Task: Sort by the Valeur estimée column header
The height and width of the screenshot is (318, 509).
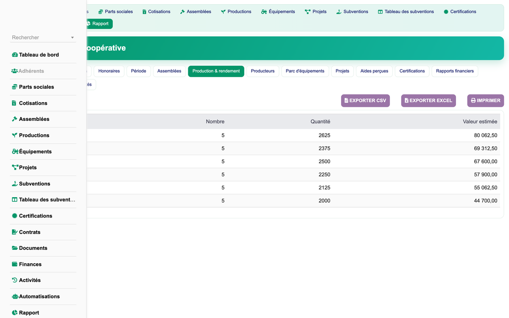Action: pos(480,122)
